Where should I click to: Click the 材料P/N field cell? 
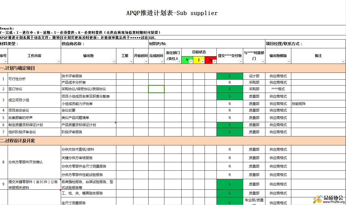click(x=207, y=44)
